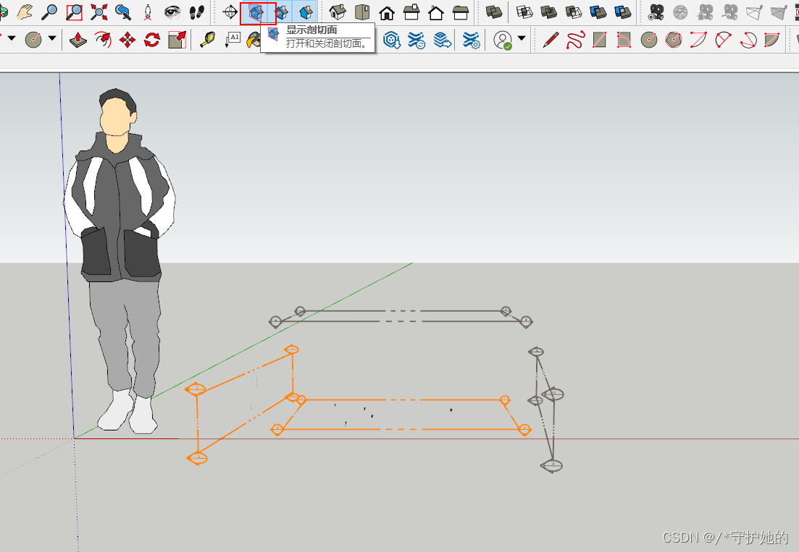This screenshot has height=552, width=799.
Task: Select the Subtract solid tool
Action: (573, 12)
